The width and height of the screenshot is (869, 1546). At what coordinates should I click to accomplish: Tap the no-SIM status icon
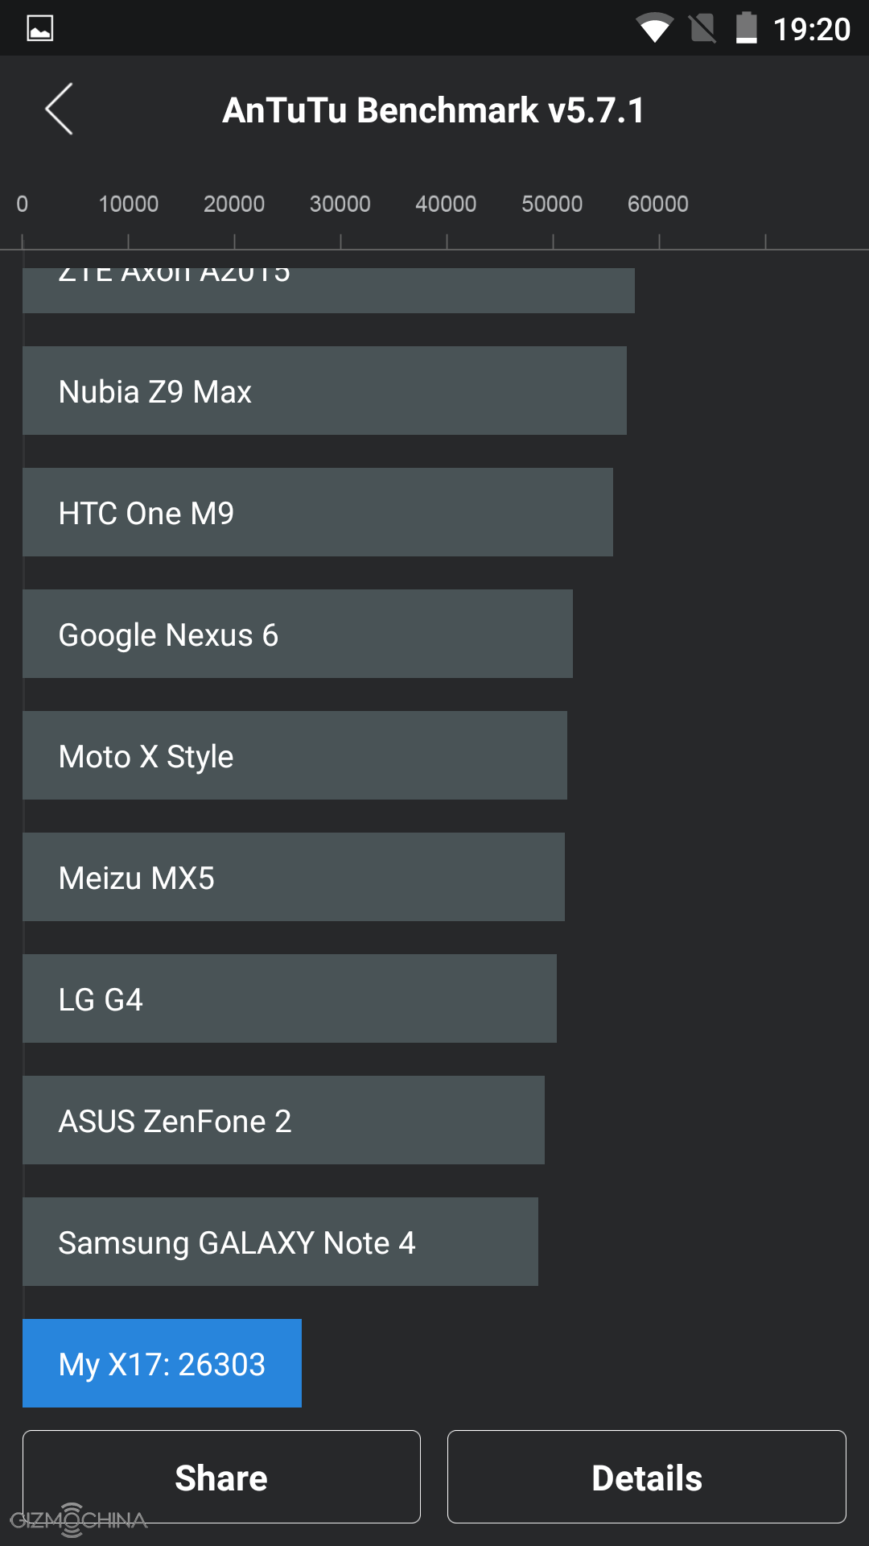(702, 29)
